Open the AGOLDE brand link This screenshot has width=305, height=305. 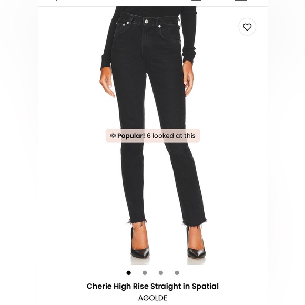[x=152, y=298]
